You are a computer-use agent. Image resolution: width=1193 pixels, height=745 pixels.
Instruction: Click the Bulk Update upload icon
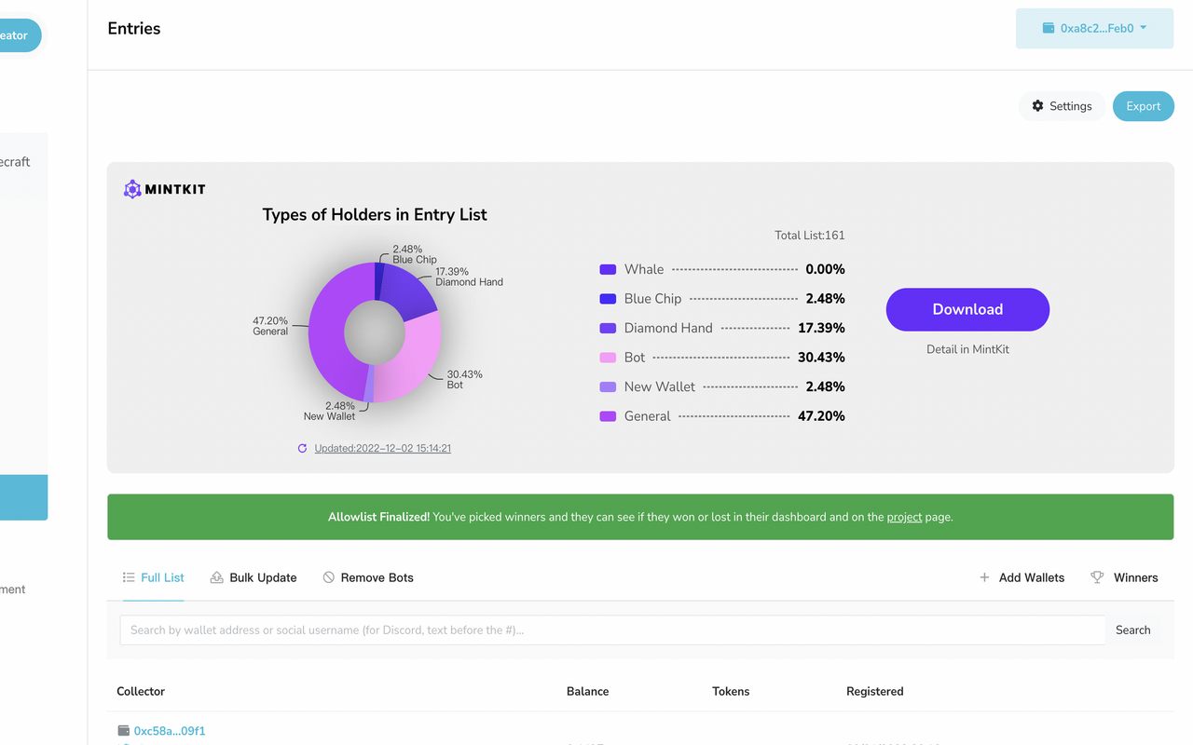tap(216, 577)
